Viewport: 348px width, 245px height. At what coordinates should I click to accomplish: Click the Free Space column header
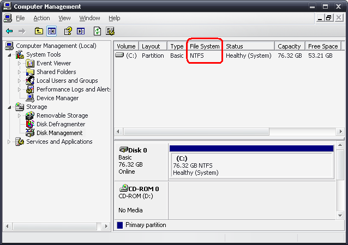(322, 46)
